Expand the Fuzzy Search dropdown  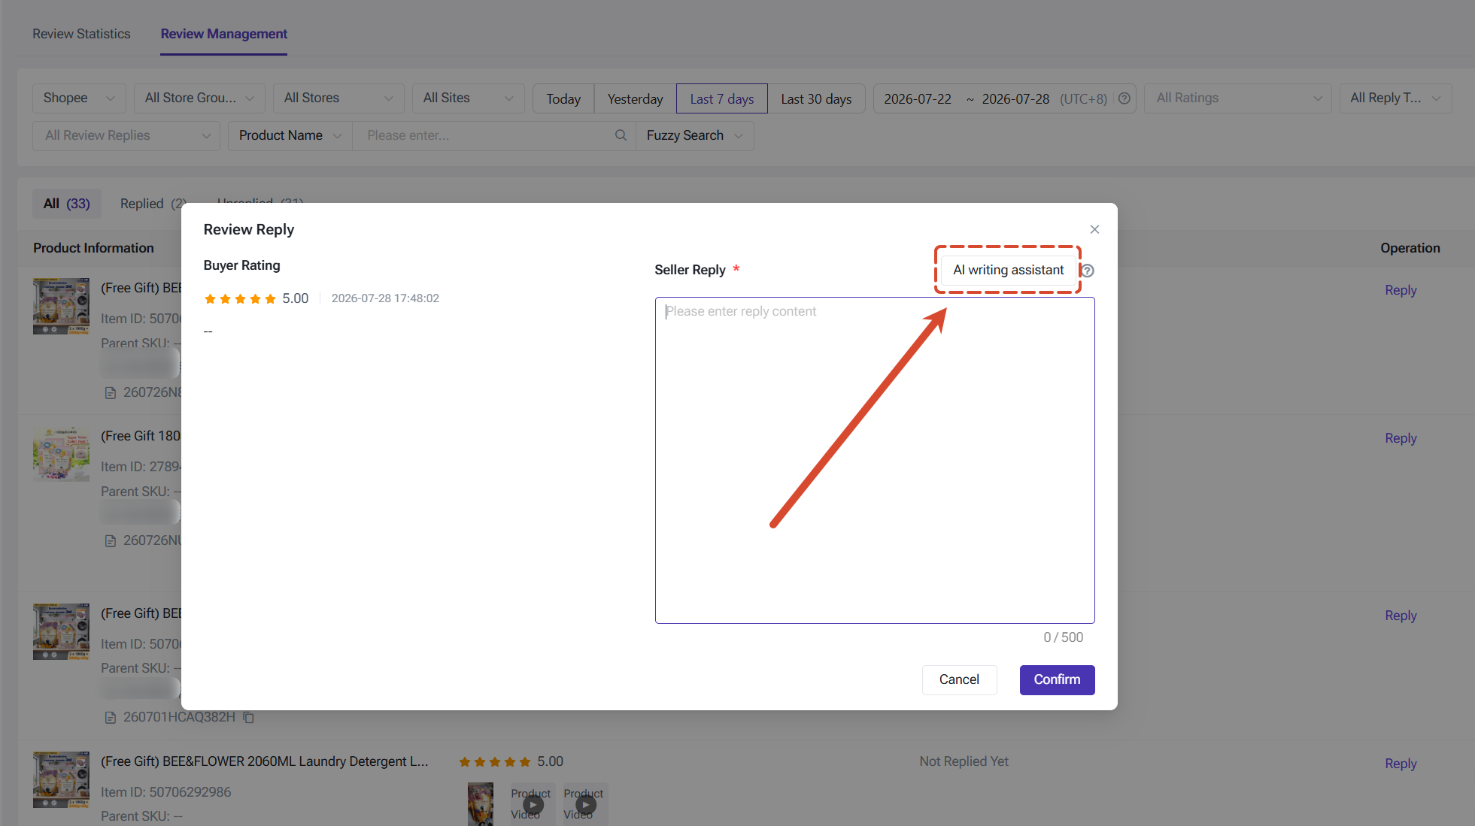(x=694, y=136)
